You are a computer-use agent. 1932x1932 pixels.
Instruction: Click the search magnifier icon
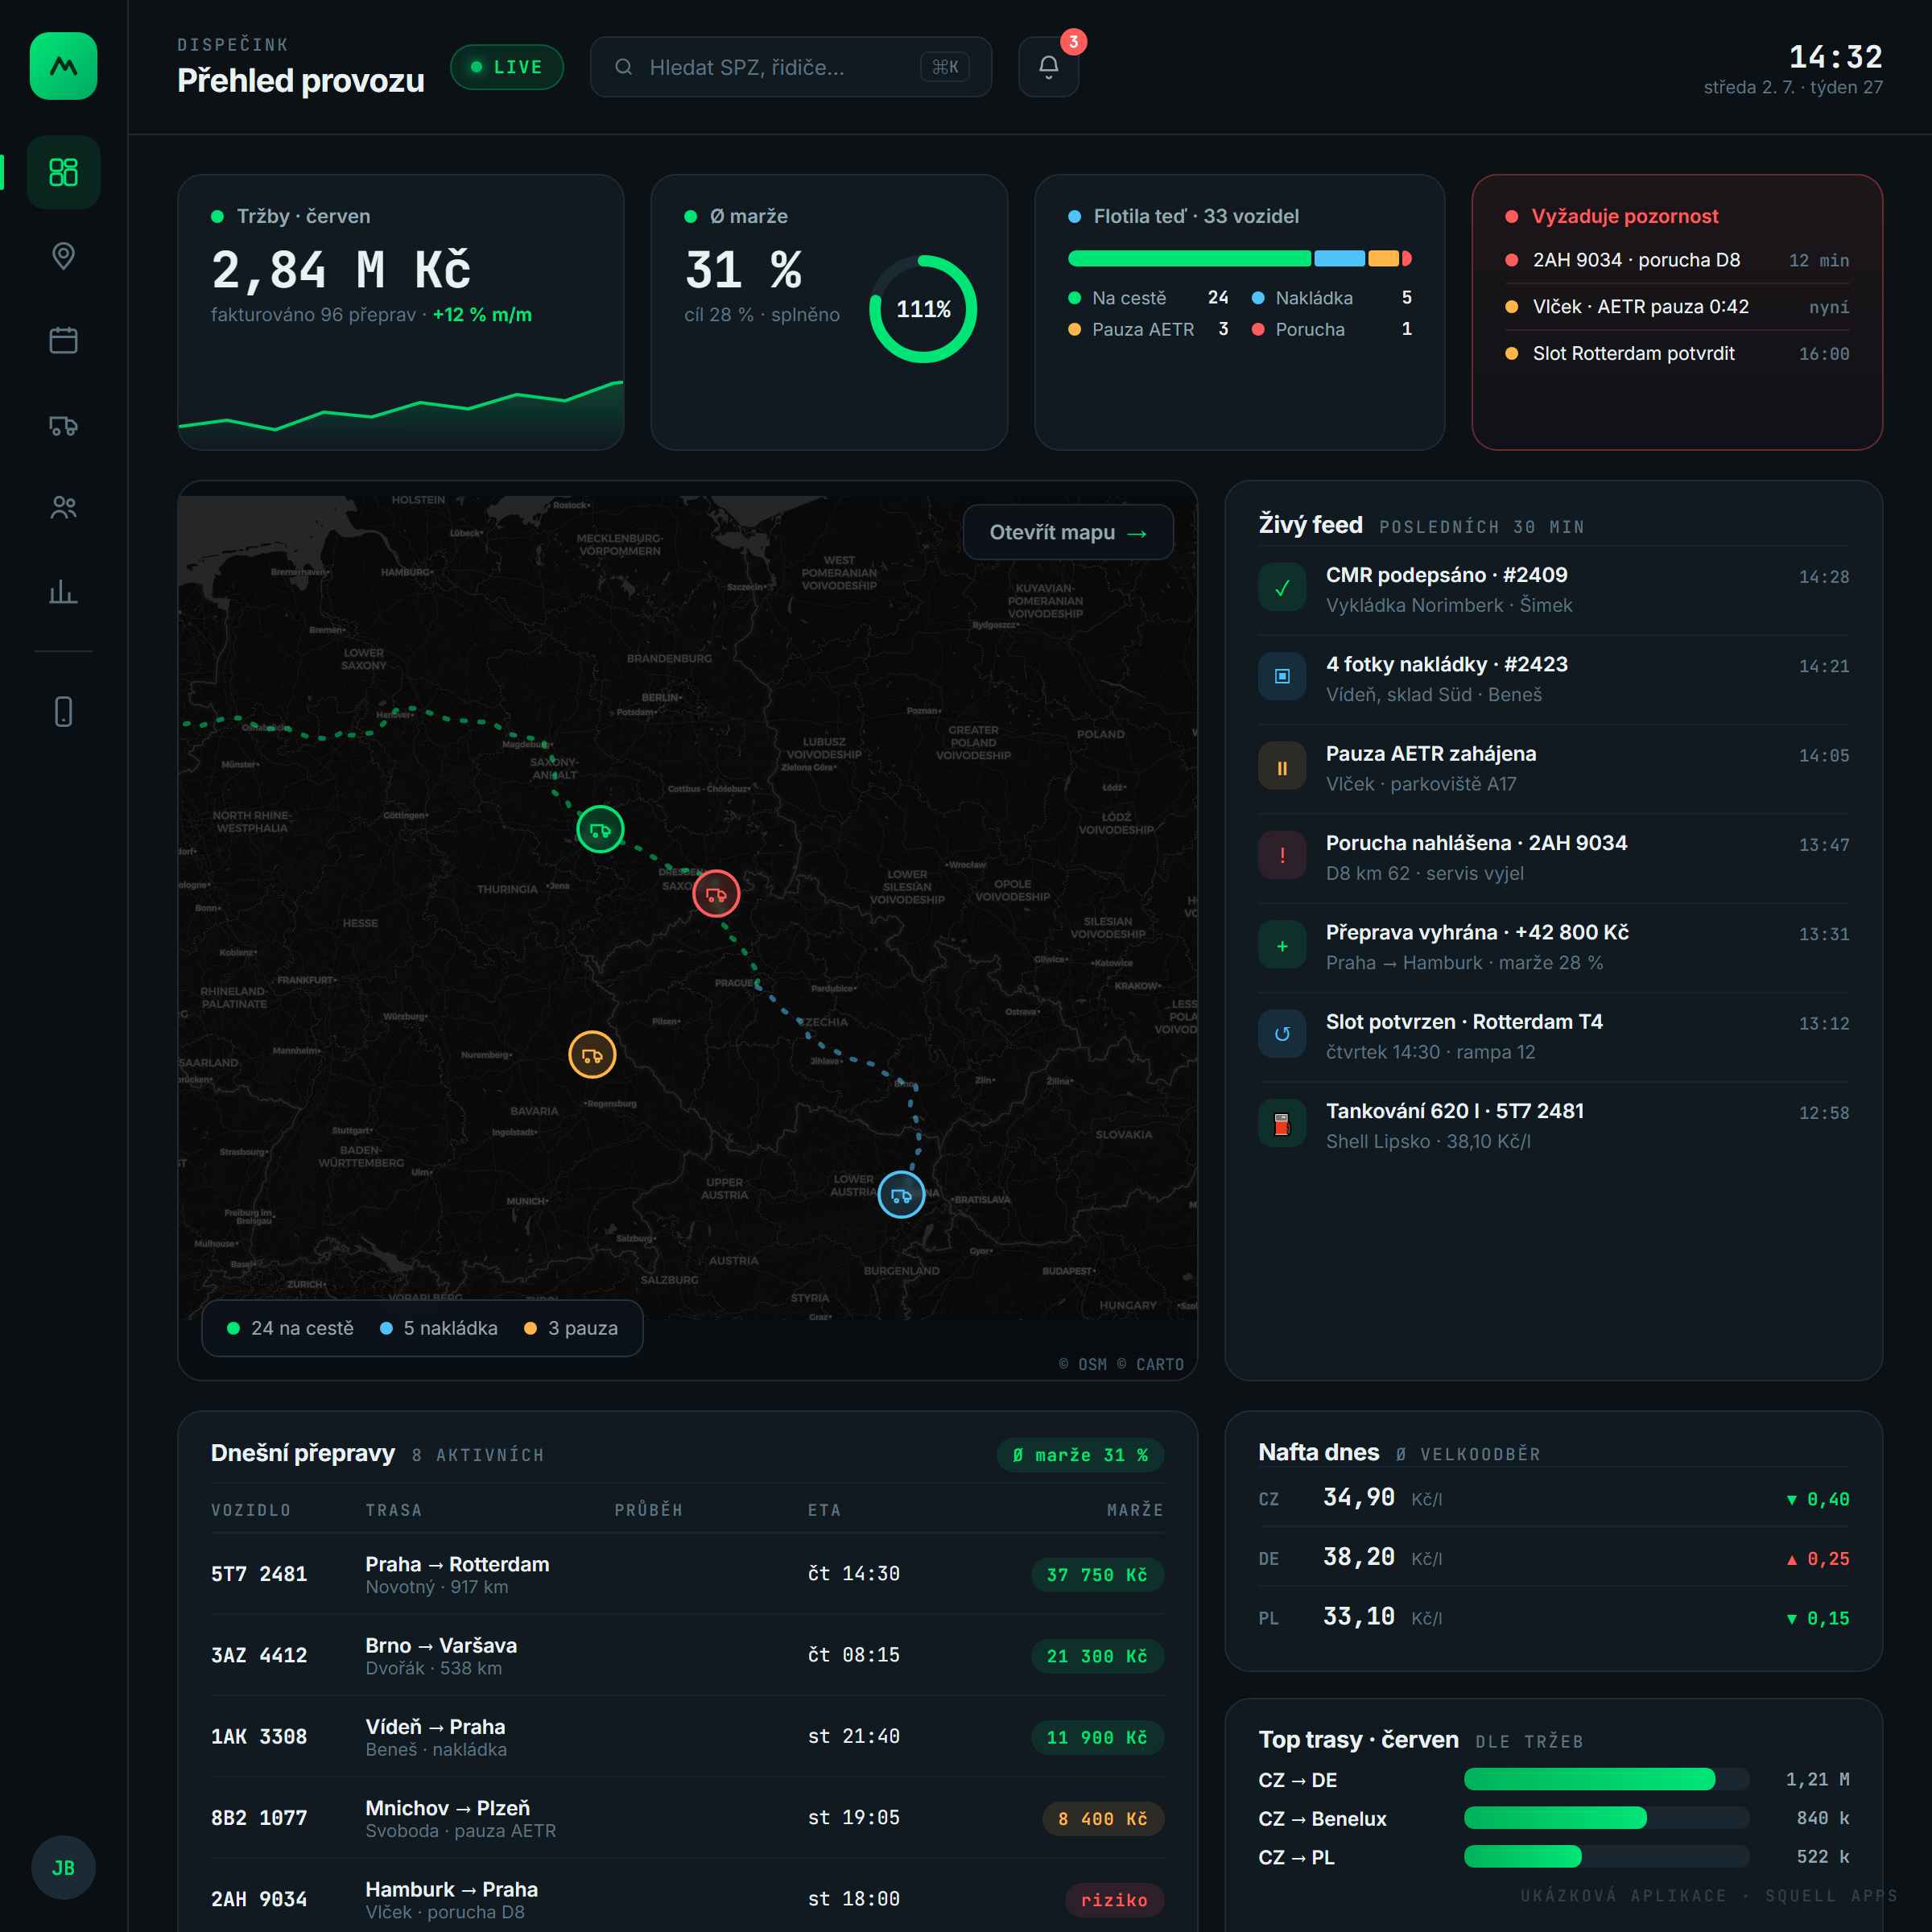623,67
